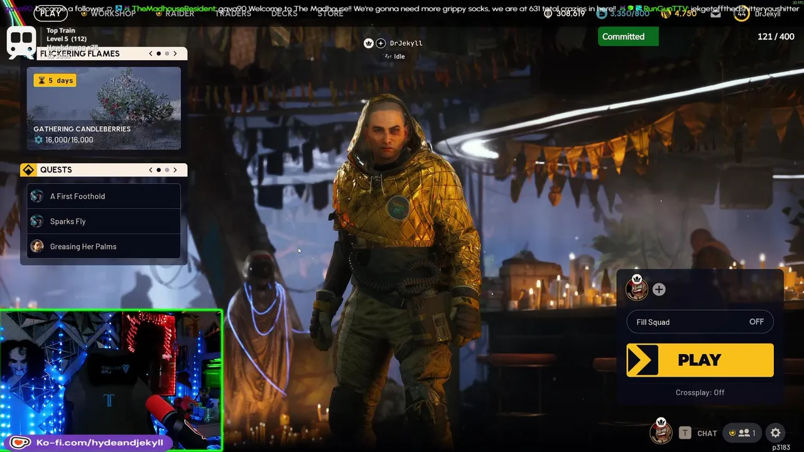Open the STORE tab
The height and width of the screenshot is (452, 804).
click(330, 13)
